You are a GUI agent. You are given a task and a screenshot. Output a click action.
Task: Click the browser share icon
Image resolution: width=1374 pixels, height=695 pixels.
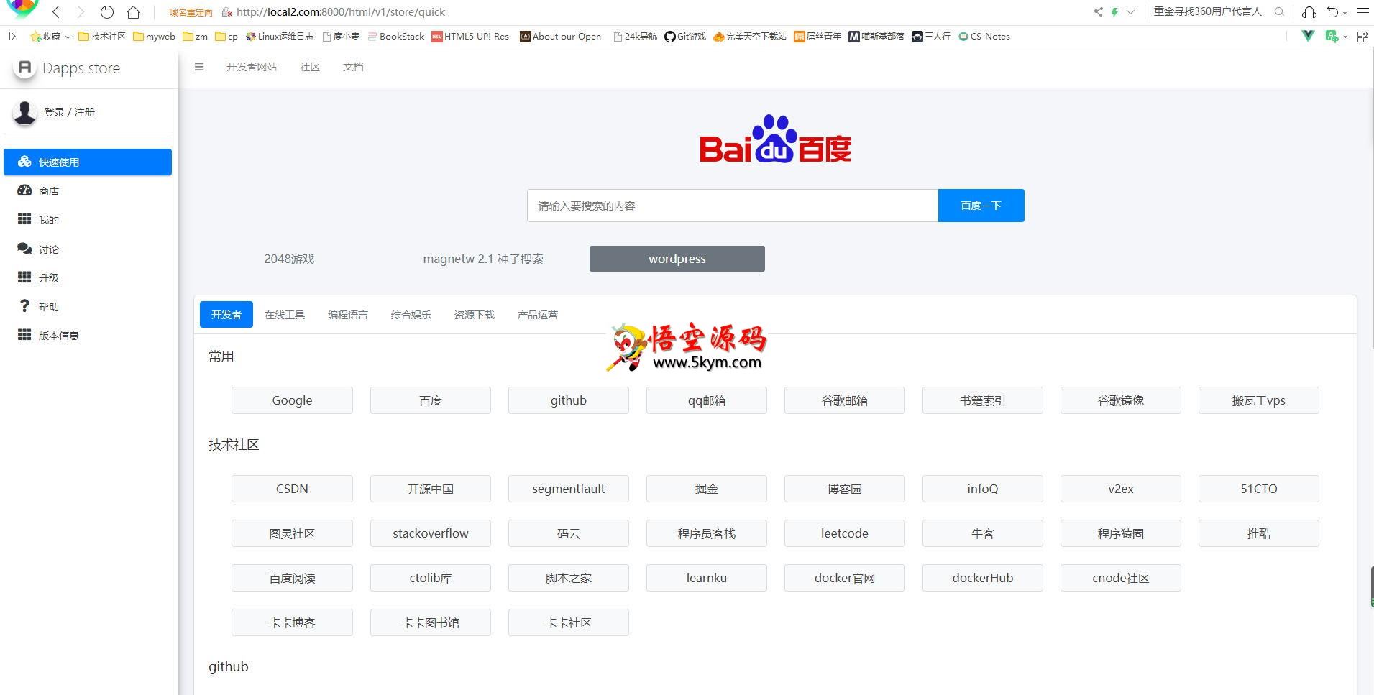tap(1098, 11)
